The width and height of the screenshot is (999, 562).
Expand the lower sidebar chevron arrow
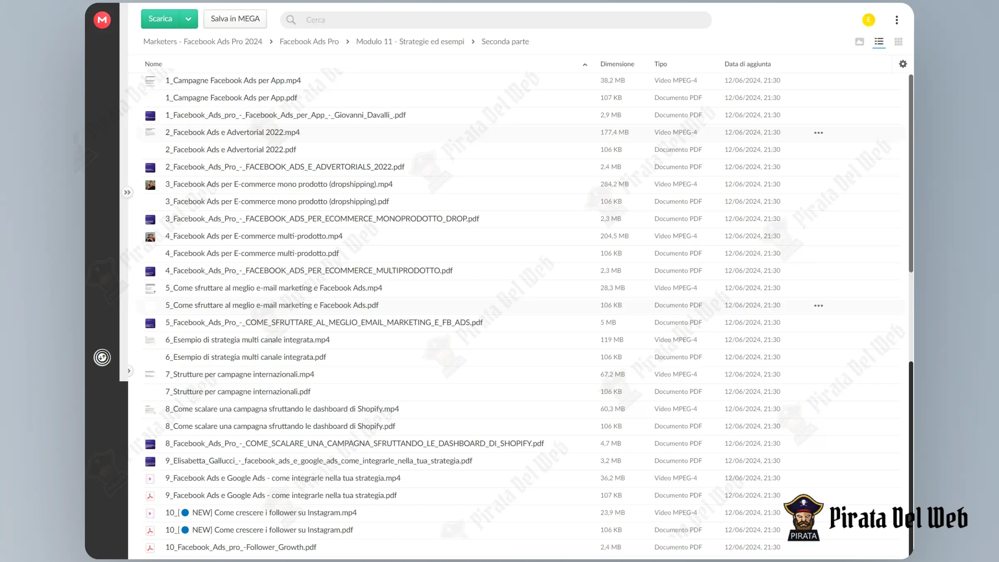point(129,371)
